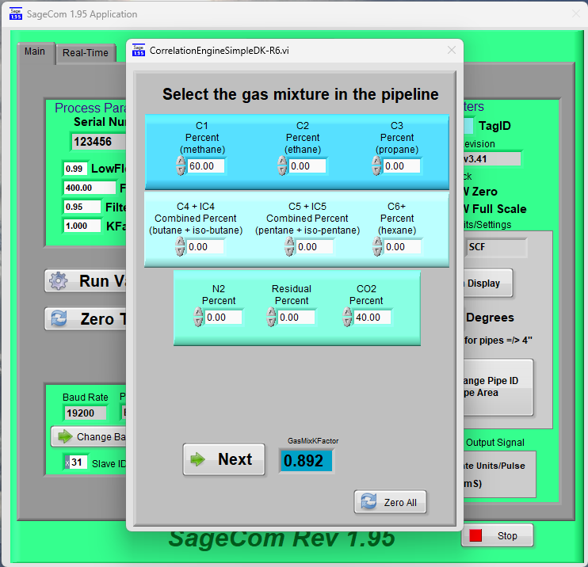Decrease CO2 percent with down stepper arrow

(347, 322)
